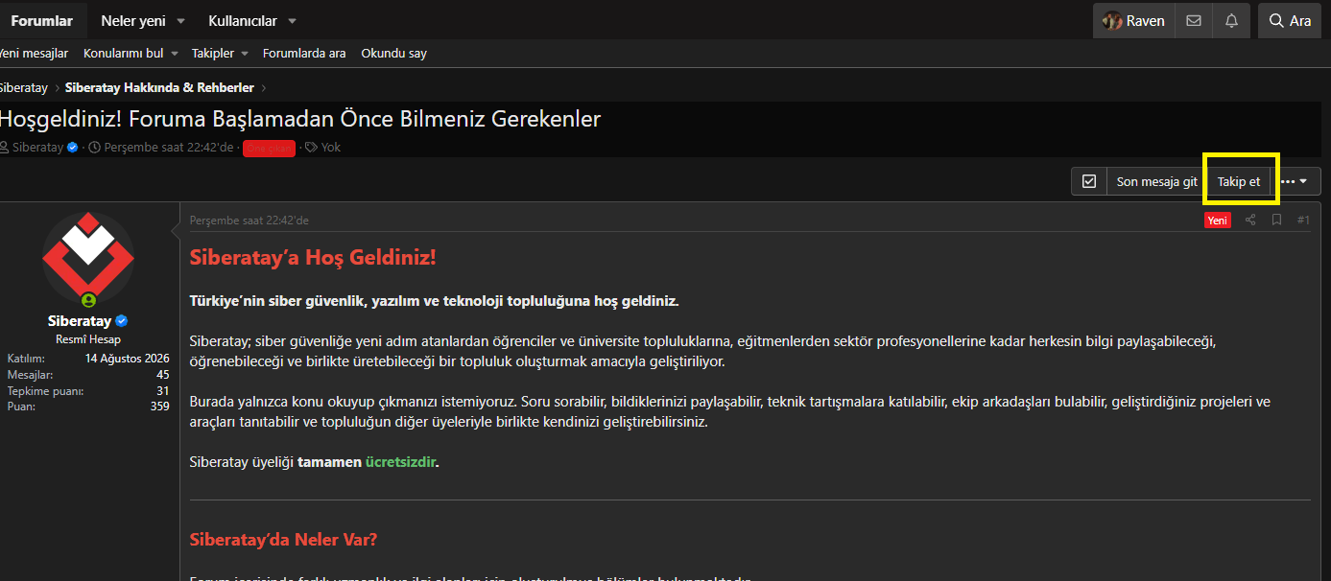Click the clock icon before the thread date
This screenshot has width=1331, height=581.
click(x=94, y=148)
